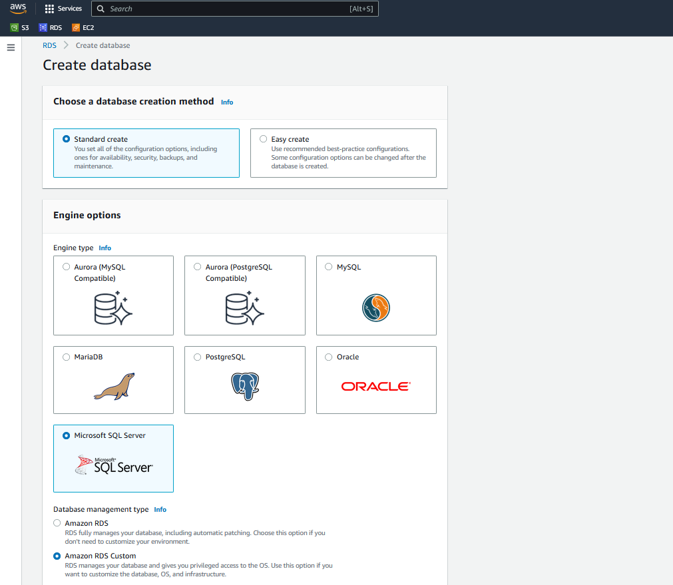Click the Aurora PostgreSQL database icon
This screenshot has width=673, height=585.
tap(245, 307)
